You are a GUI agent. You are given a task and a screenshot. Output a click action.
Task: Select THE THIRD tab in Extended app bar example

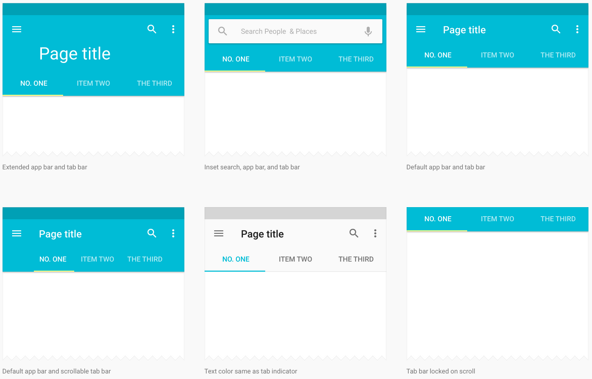click(154, 83)
